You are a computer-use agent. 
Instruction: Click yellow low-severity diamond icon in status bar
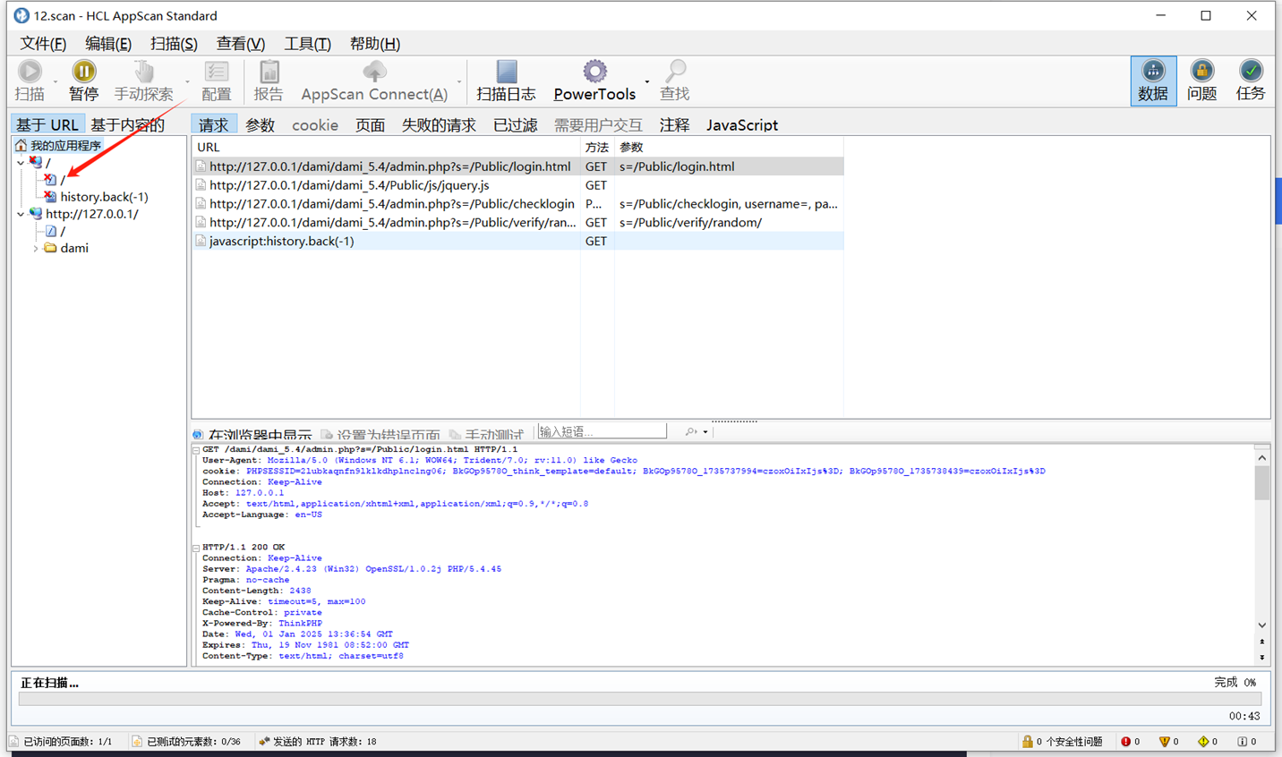1203,741
